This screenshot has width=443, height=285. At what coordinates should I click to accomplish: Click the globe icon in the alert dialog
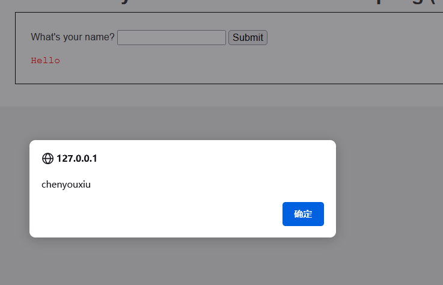[x=47, y=159]
